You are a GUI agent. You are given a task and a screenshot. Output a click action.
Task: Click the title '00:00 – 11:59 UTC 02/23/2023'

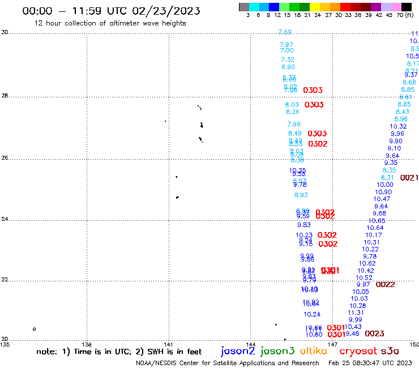tap(111, 11)
